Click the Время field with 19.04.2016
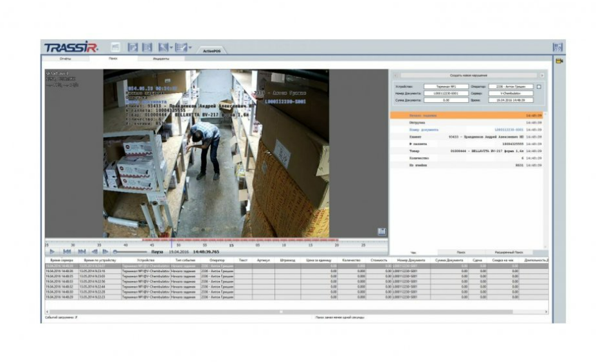 click(x=510, y=100)
